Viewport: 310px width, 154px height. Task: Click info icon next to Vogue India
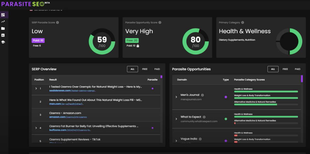tap(200, 139)
